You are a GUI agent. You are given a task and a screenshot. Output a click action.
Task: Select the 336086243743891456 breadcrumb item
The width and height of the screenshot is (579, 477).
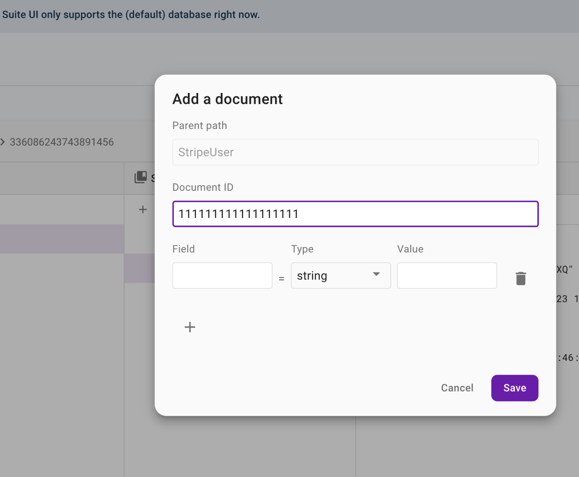pos(62,142)
